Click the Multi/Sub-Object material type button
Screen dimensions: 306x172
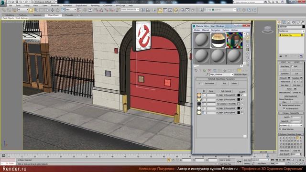pos(241,75)
